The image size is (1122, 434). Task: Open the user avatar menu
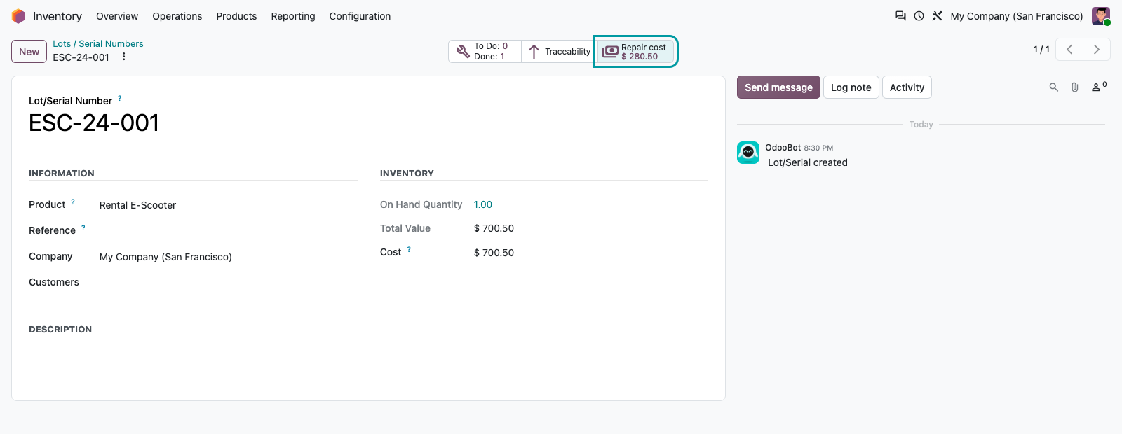click(x=1101, y=16)
